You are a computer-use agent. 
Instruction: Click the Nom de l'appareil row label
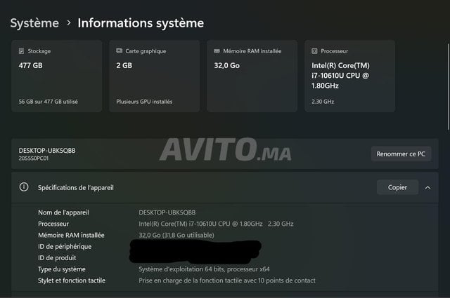(x=63, y=212)
